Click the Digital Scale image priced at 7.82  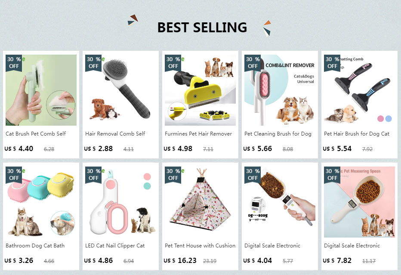(x=359, y=202)
